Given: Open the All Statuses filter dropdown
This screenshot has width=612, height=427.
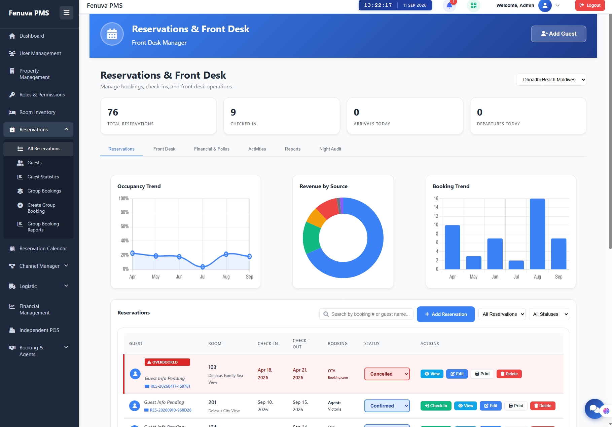Looking at the screenshot, I should [x=549, y=314].
